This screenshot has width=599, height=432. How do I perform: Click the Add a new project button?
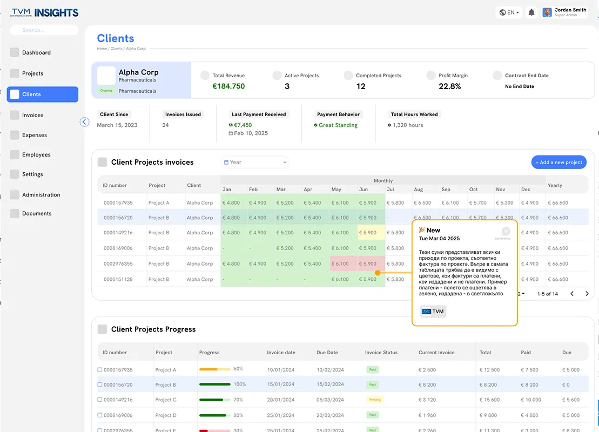click(x=559, y=163)
